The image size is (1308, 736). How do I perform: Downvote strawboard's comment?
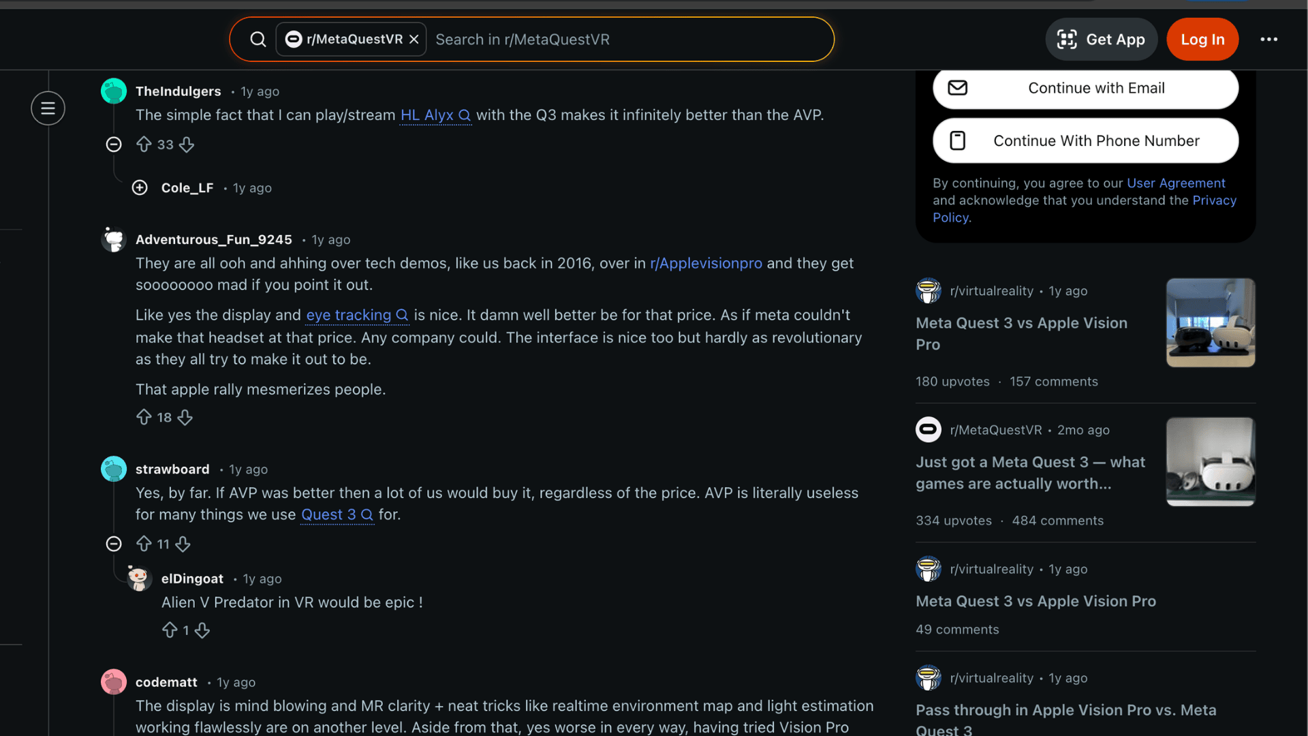[183, 544]
